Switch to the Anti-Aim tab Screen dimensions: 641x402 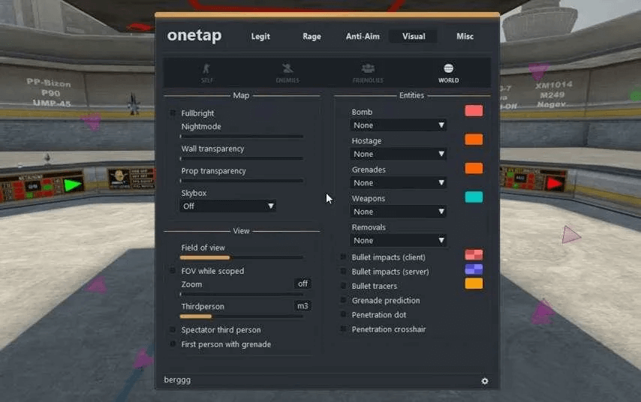coord(363,36)
